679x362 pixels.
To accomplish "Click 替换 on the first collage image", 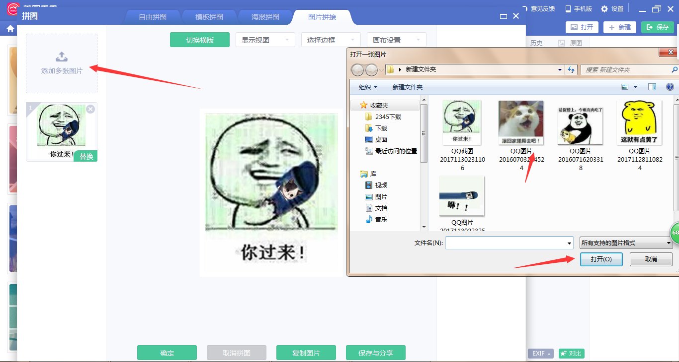I will pos(85,156).
